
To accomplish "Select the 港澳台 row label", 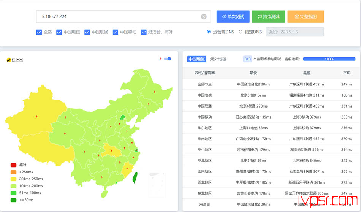I will [204, 204].
